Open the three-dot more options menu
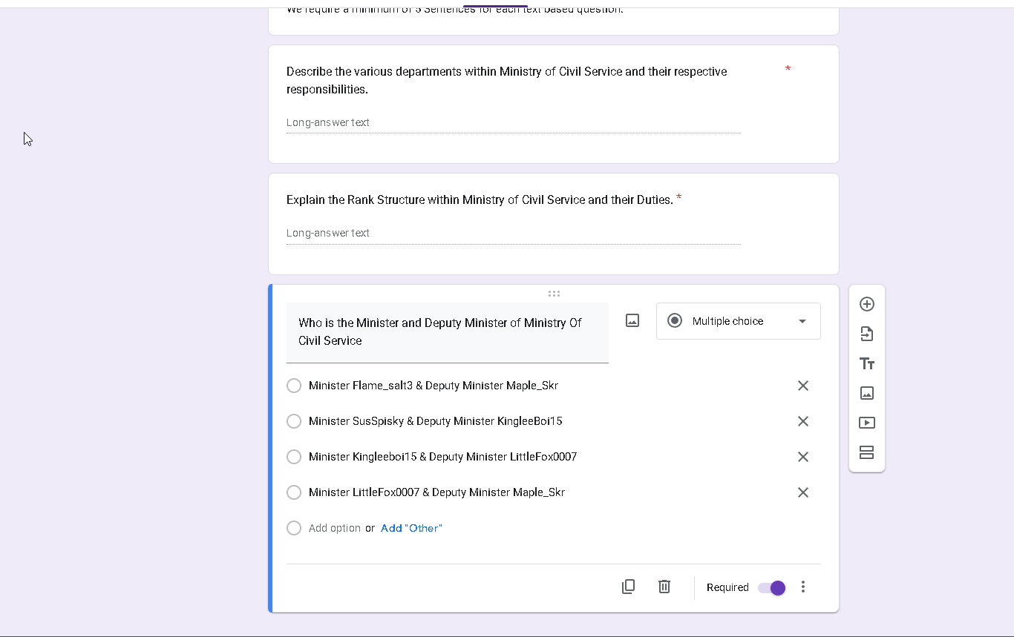This screenshot has height=637, width=1014. tap(802, 587)
